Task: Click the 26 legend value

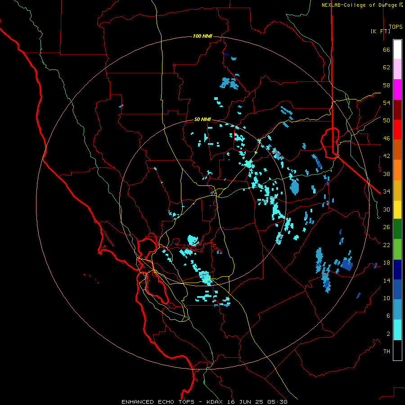Action: coord(387,227)
